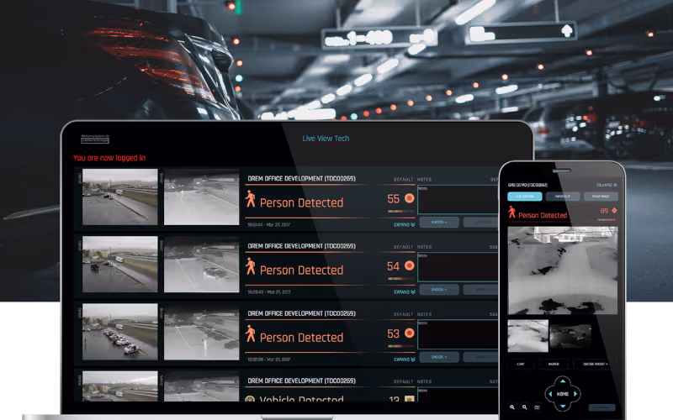Click the person icon on the phone alert
673x420 pixels.
point(511,213)
